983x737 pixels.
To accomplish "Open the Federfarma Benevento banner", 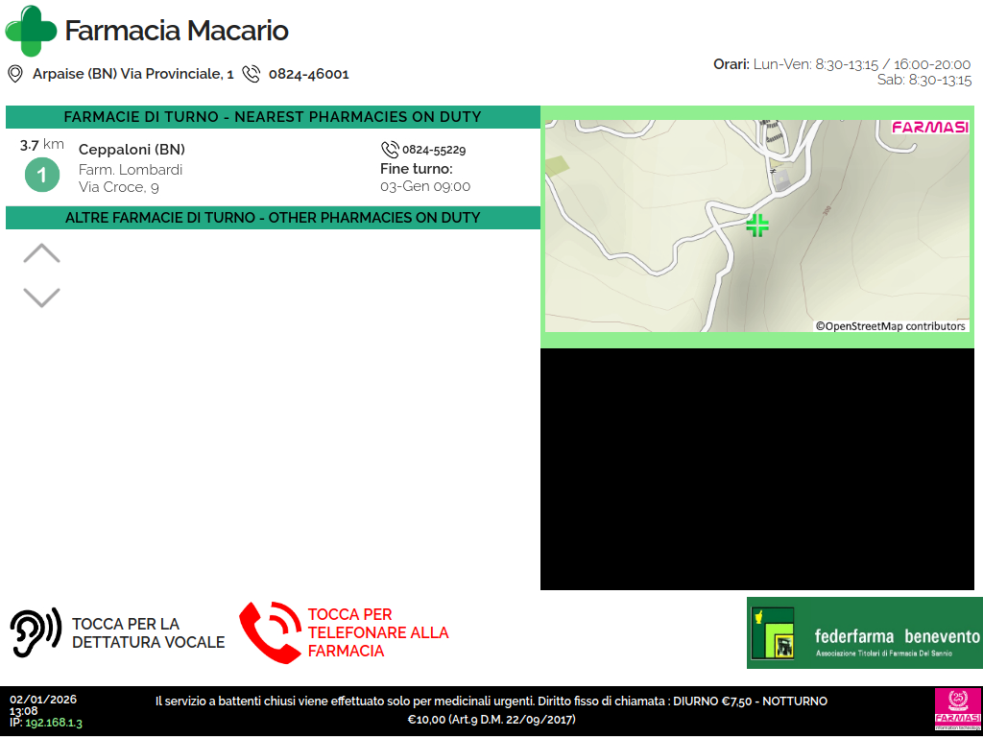I will click(x=864, y=632).
